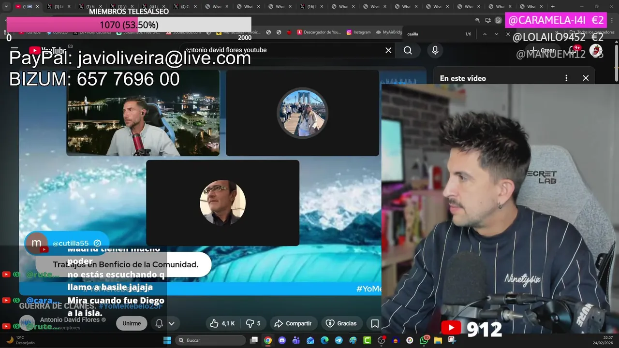
Task: Go to next find result for casilla
Action: tap(496, 34)
